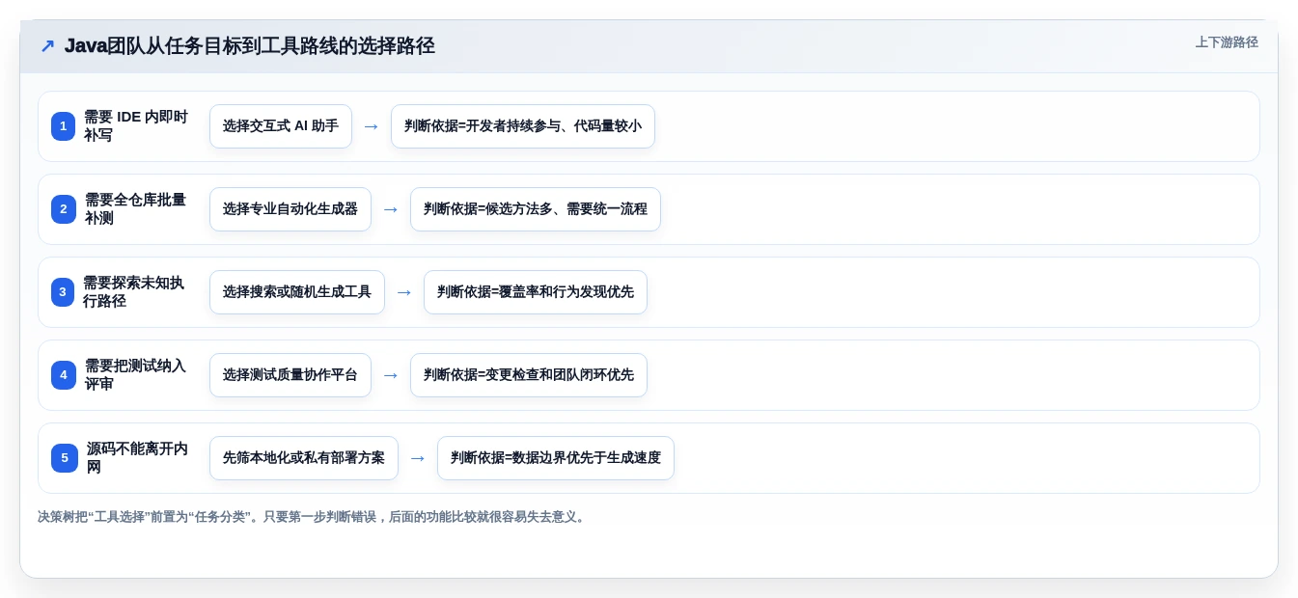The width and height of the screenshot is (1298, 598).
Task: Click the title Java团队从任务目标到工具路线的选择路径
Action: [250, 45]
